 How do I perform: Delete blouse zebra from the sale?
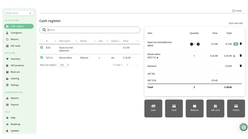[x=241, y=56]
